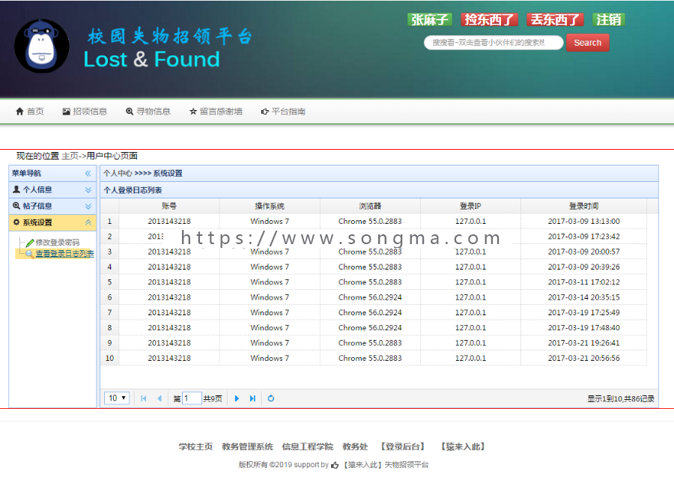Refresh the login log table
674x477 pixels.
point(271,398)
